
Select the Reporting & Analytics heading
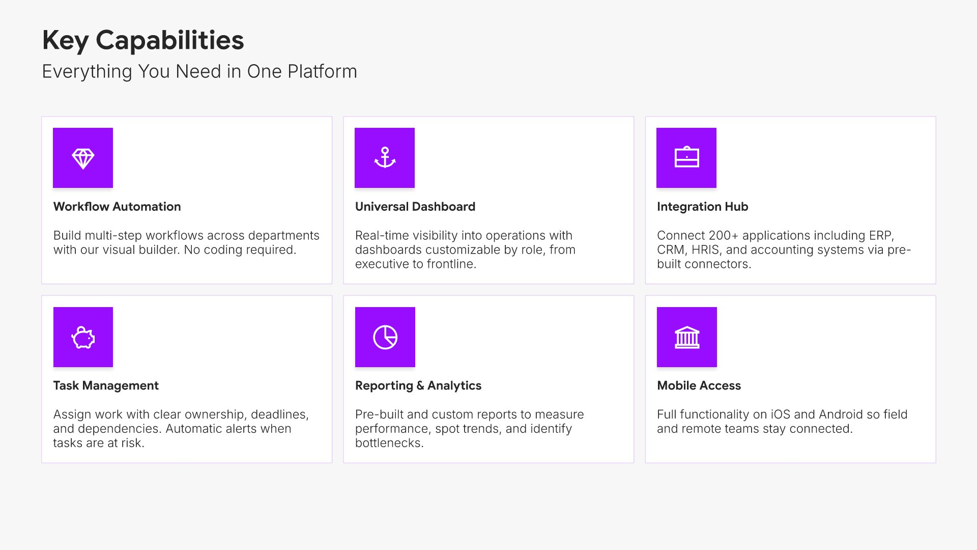(418, 386)
